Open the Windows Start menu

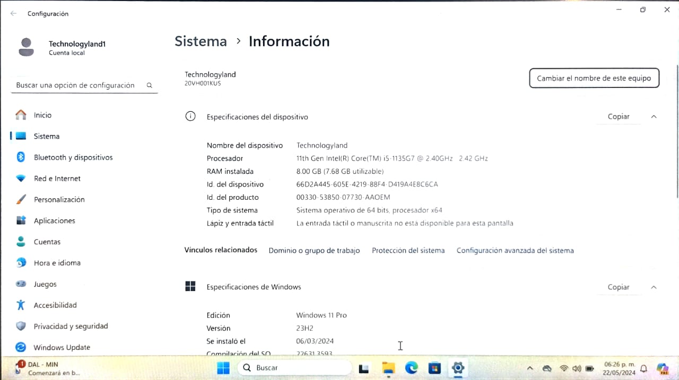click(x=223, y=368)
